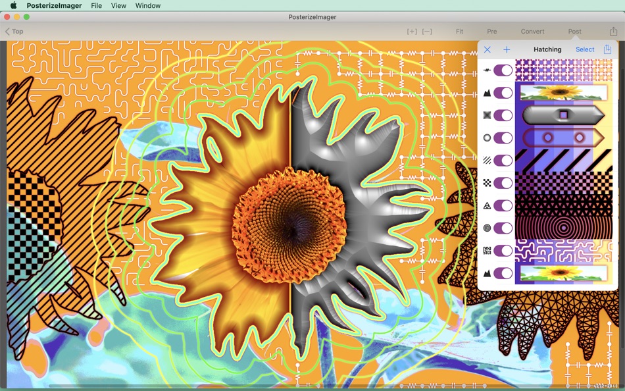Click Select in the Hatching panel
The image size is (625, 391).
coord(585,49)
